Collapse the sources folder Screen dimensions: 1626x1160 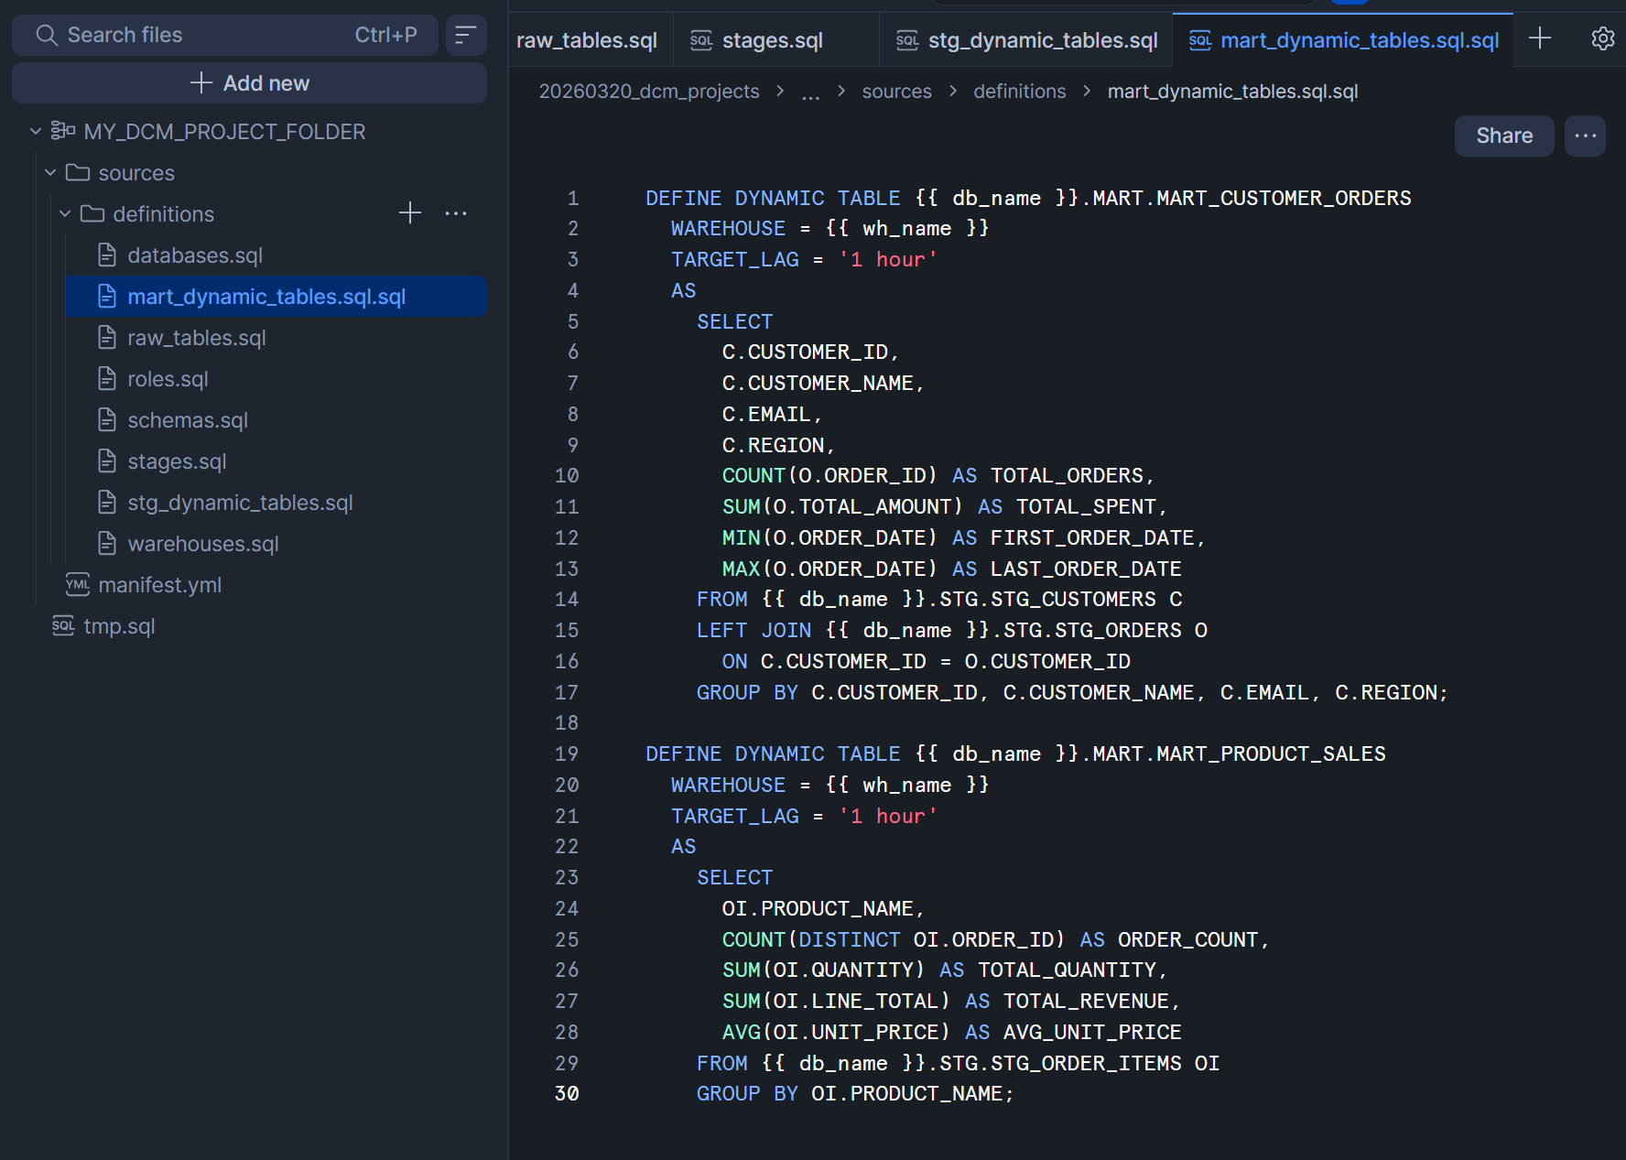(50, 173)
